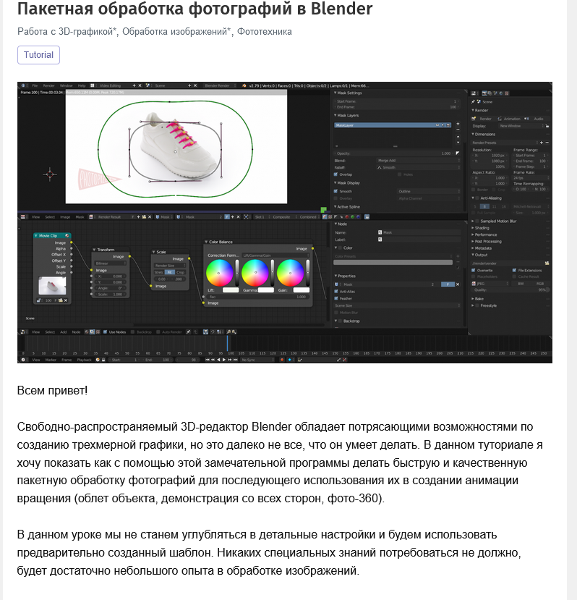Toggle the Overwrite checkbox in Output

(474, 271)
